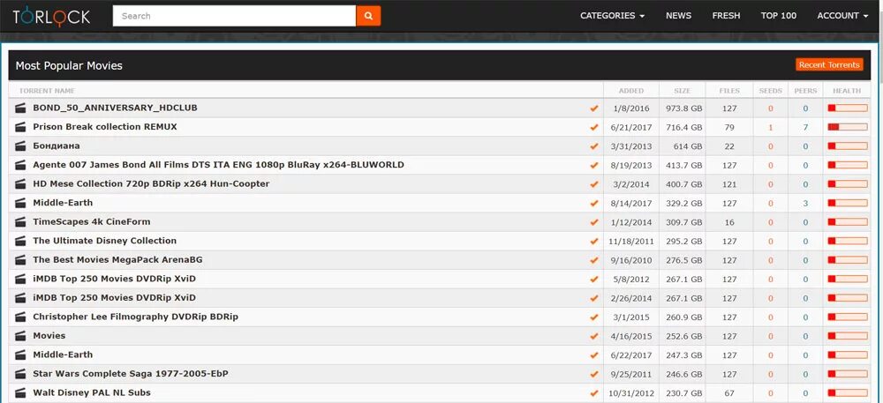Click the Added column header
This screenshot has height=403, width=883.
[630, 91]
